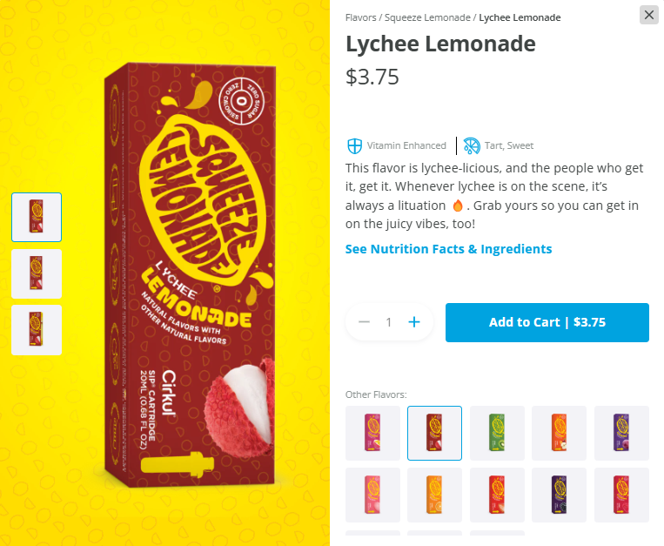This screenshot has width=664, height=546.
Task: Choose the yellow-orange flavor box in second row
Action: 434,495
